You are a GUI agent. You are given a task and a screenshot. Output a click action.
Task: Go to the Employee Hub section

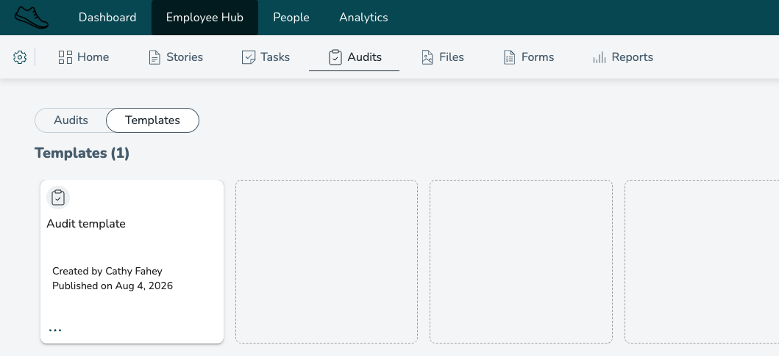[x=204, y=18]
